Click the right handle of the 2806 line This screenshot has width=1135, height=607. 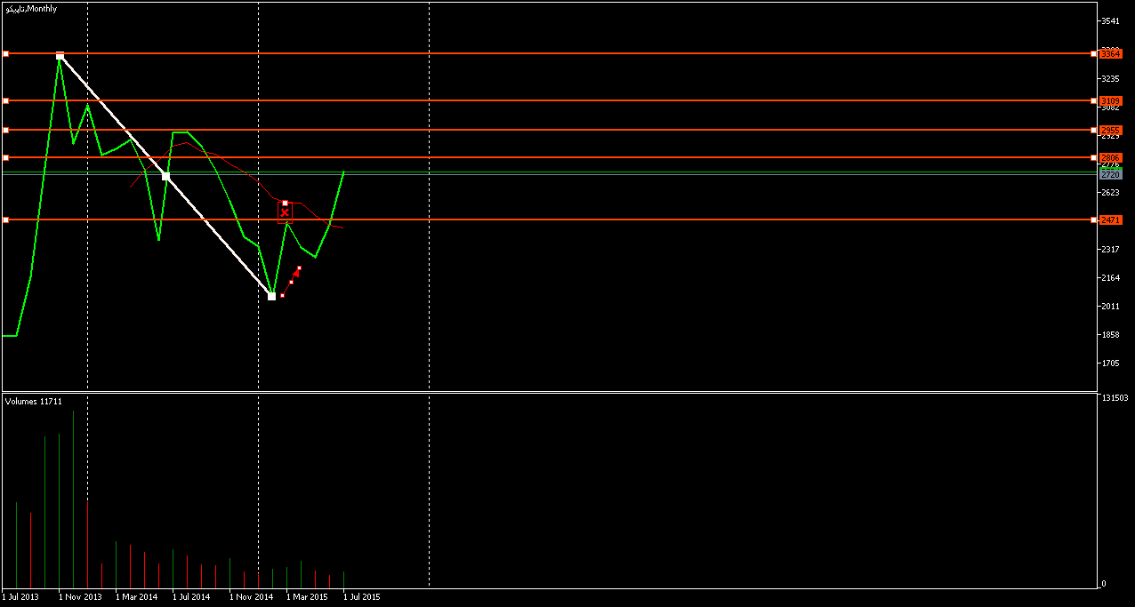[x=1093, y=157]
